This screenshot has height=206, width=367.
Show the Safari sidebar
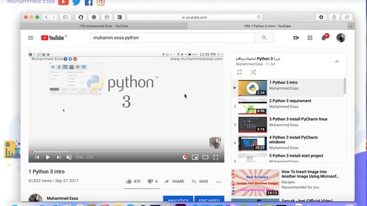[x=65, y=17]
